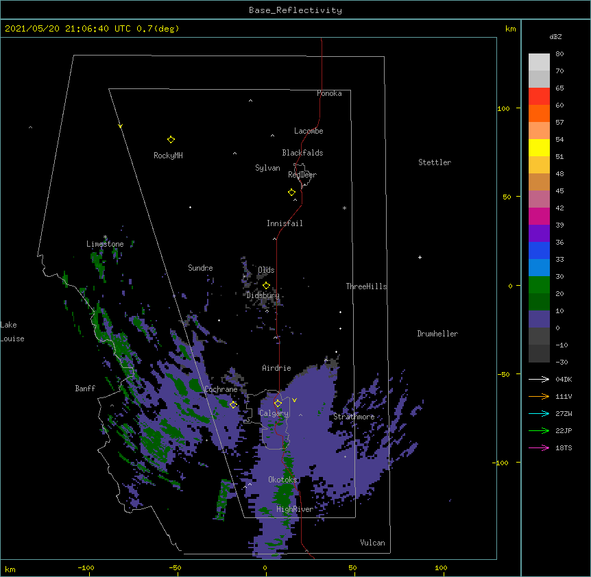Image resolution: width=591 pixels, height=577 pixels.
Task: Click the Didsbury town label
Action: [x=263, y=295]
